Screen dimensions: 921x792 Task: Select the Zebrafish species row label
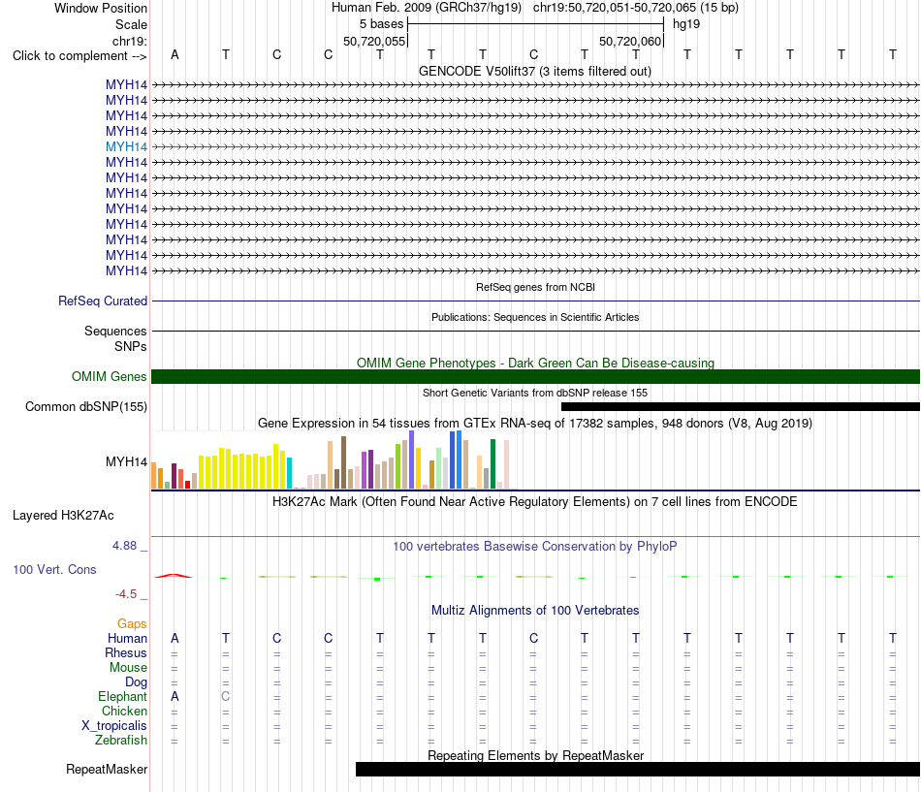[x=121, y=741]
